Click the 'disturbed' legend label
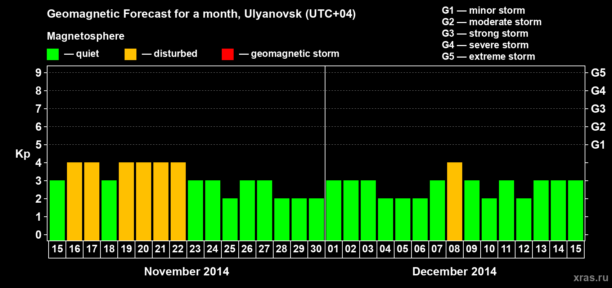Viewport: 612px width, 288px height. [x=175, y=54]
